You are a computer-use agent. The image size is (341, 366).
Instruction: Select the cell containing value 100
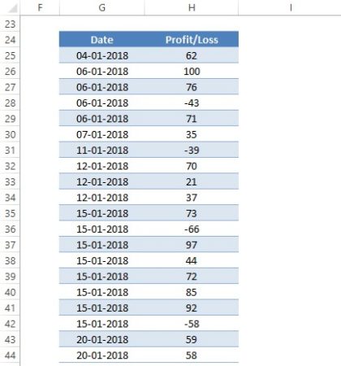coord(192,72)
